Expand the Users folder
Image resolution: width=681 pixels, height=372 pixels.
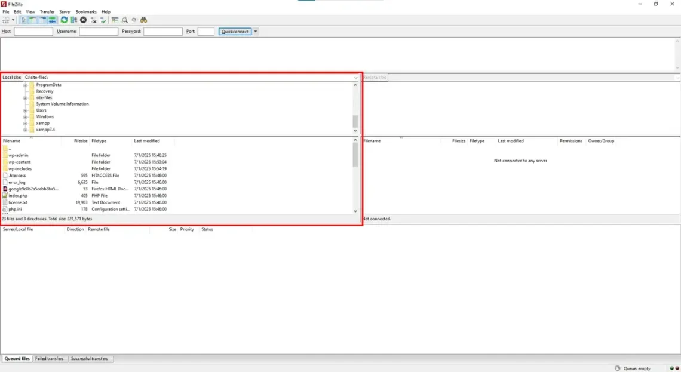click(x=24, y=110)
